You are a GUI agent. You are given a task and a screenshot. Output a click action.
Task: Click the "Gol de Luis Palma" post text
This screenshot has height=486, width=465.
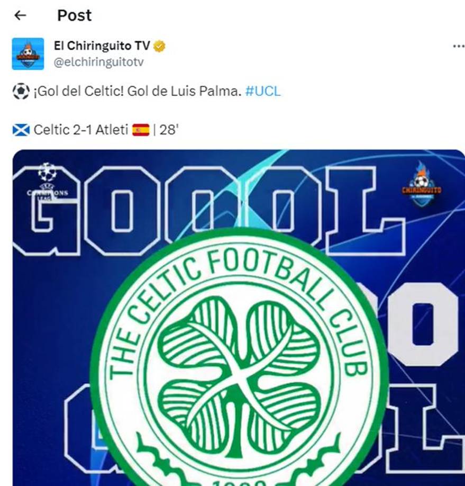coord(184,91)
